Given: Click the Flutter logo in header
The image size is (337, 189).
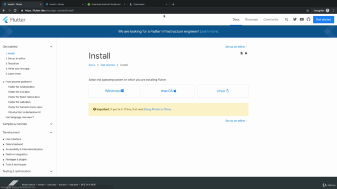Looking at the screenshot, I should click(x=14, y=20).
